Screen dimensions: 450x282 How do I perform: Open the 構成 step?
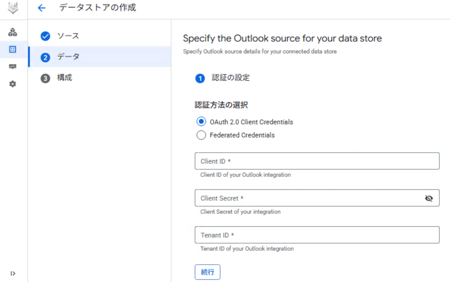pyautogui.click(x=67, y=77)
